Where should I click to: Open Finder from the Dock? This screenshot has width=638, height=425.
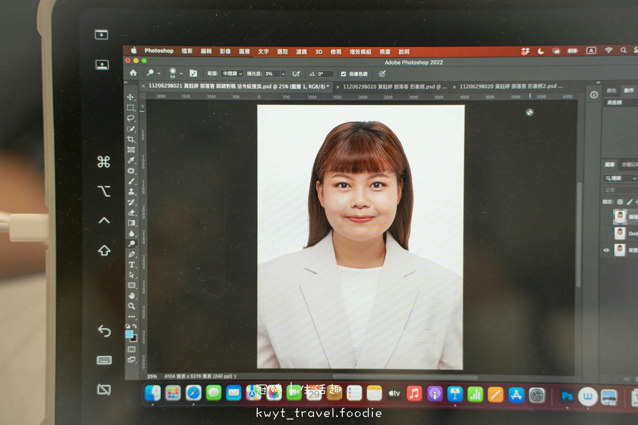[153, 393]
